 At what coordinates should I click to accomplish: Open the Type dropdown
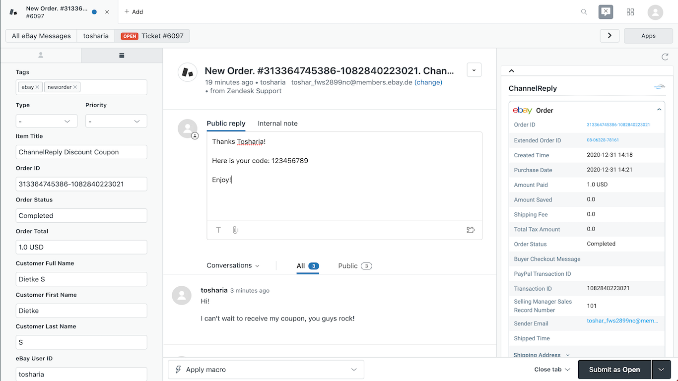(47, 121)
